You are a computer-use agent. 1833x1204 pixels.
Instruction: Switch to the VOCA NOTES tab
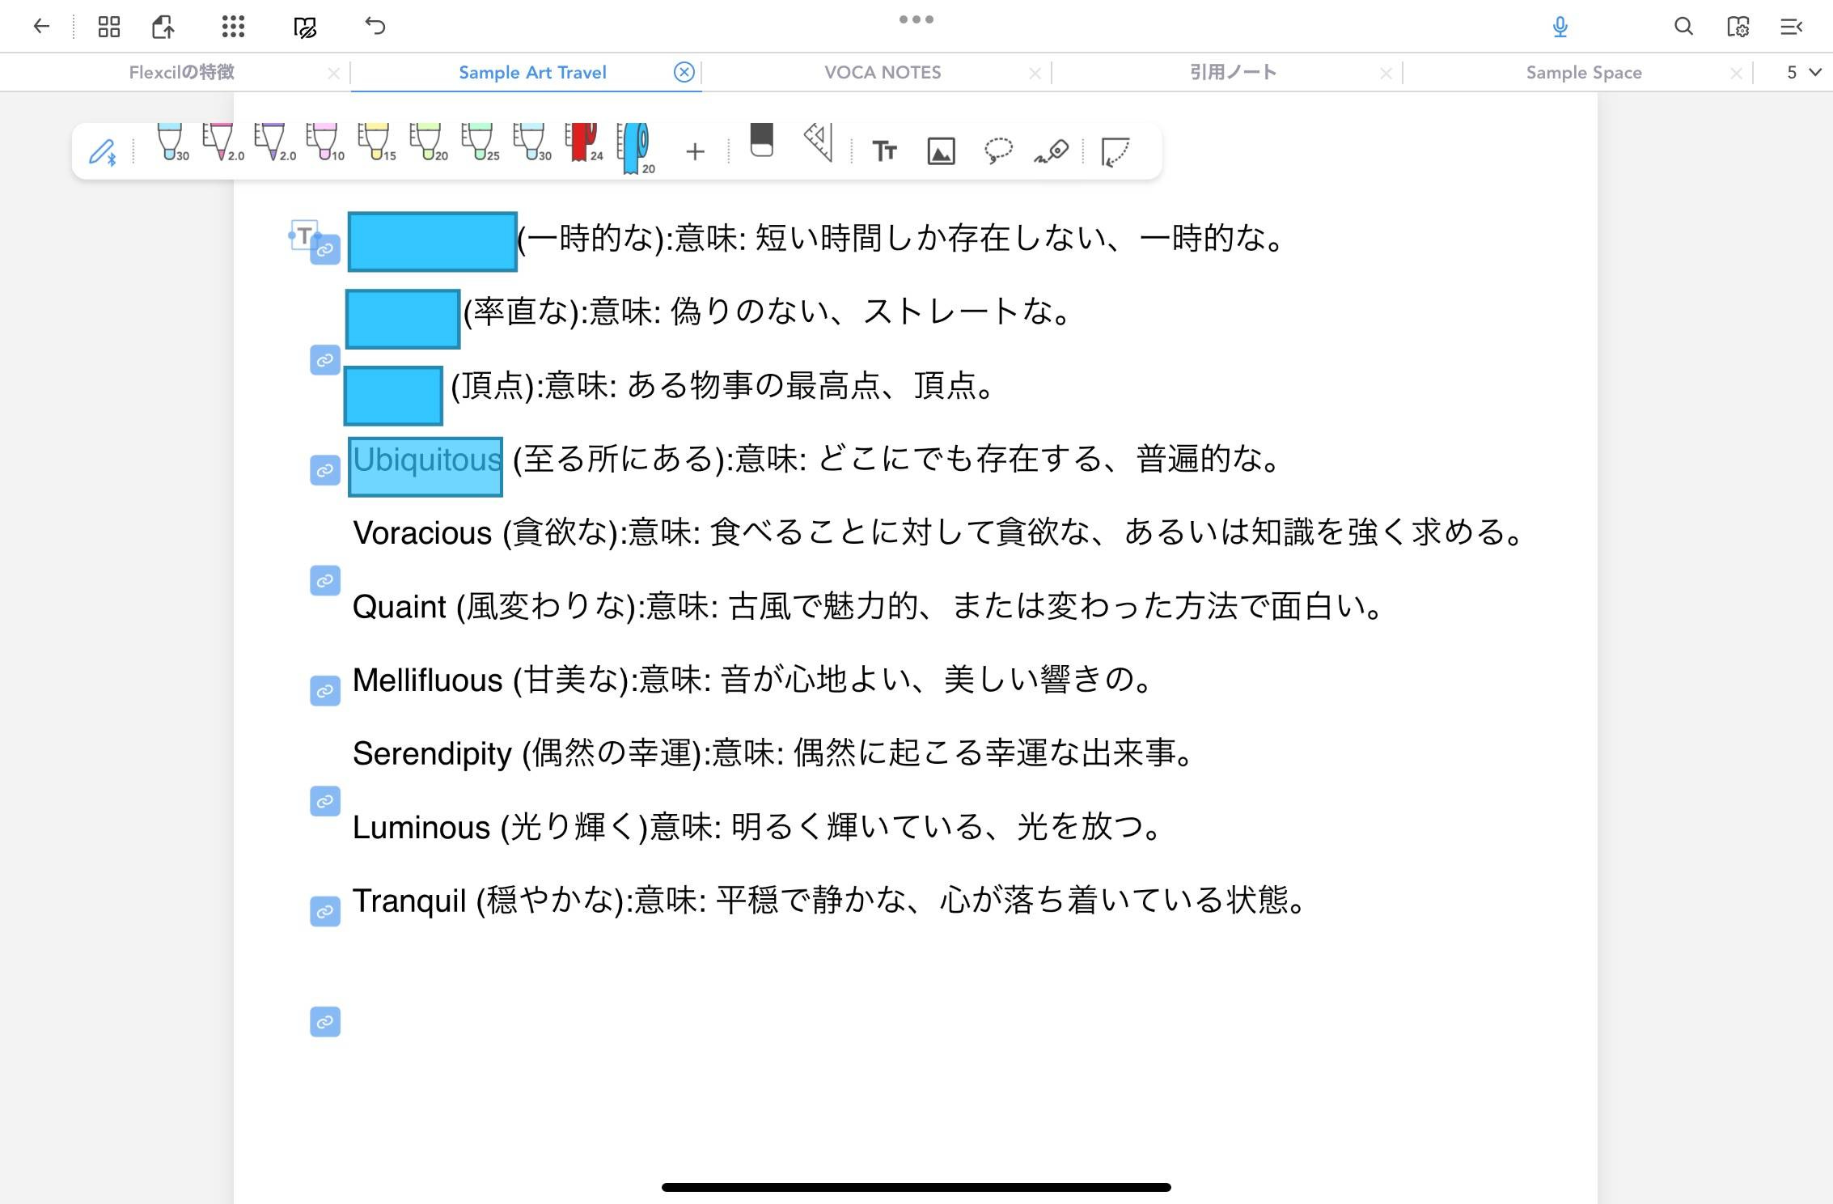click(x=883, y=72)
